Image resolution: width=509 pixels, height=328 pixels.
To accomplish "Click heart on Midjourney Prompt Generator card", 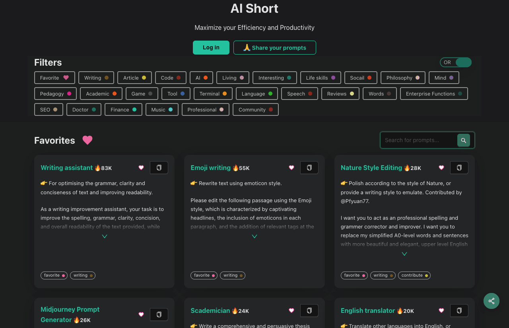I will 141,314.
